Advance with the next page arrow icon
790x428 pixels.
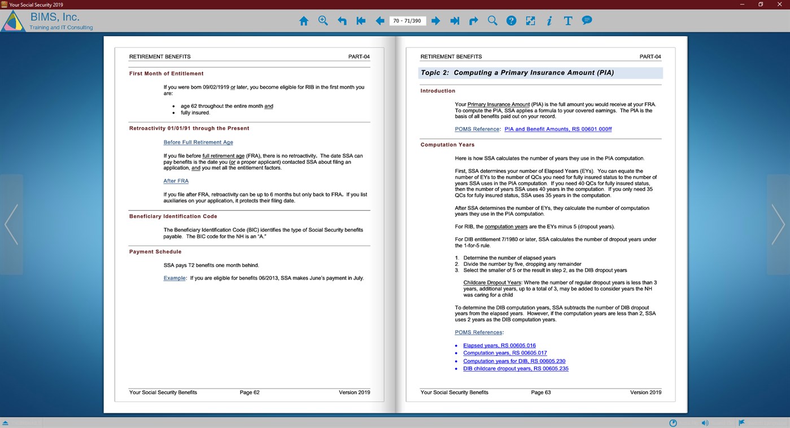435,20
